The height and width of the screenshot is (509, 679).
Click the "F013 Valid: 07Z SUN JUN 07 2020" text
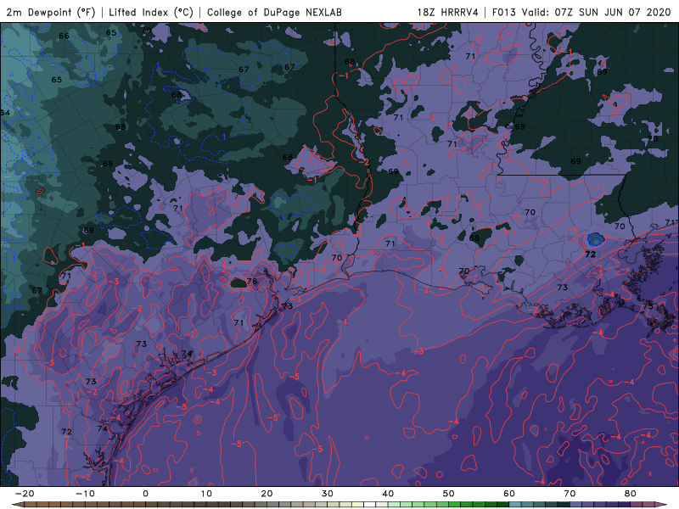coord(581,12)
